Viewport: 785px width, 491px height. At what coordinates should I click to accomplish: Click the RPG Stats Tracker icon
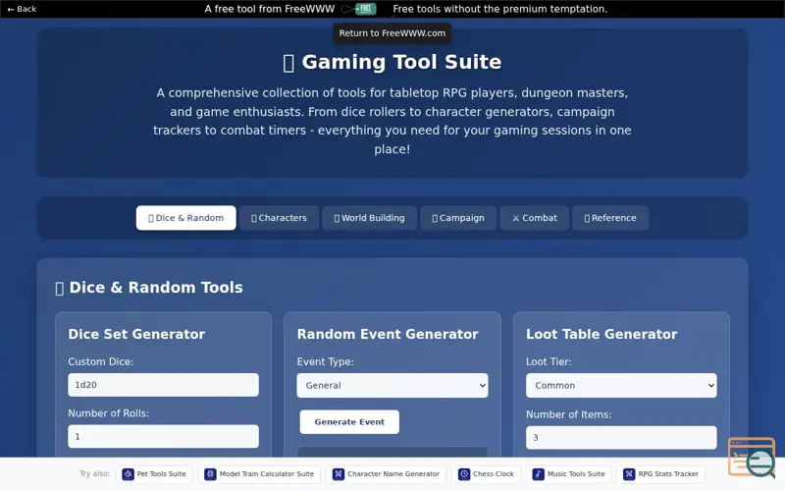point(629,474)
